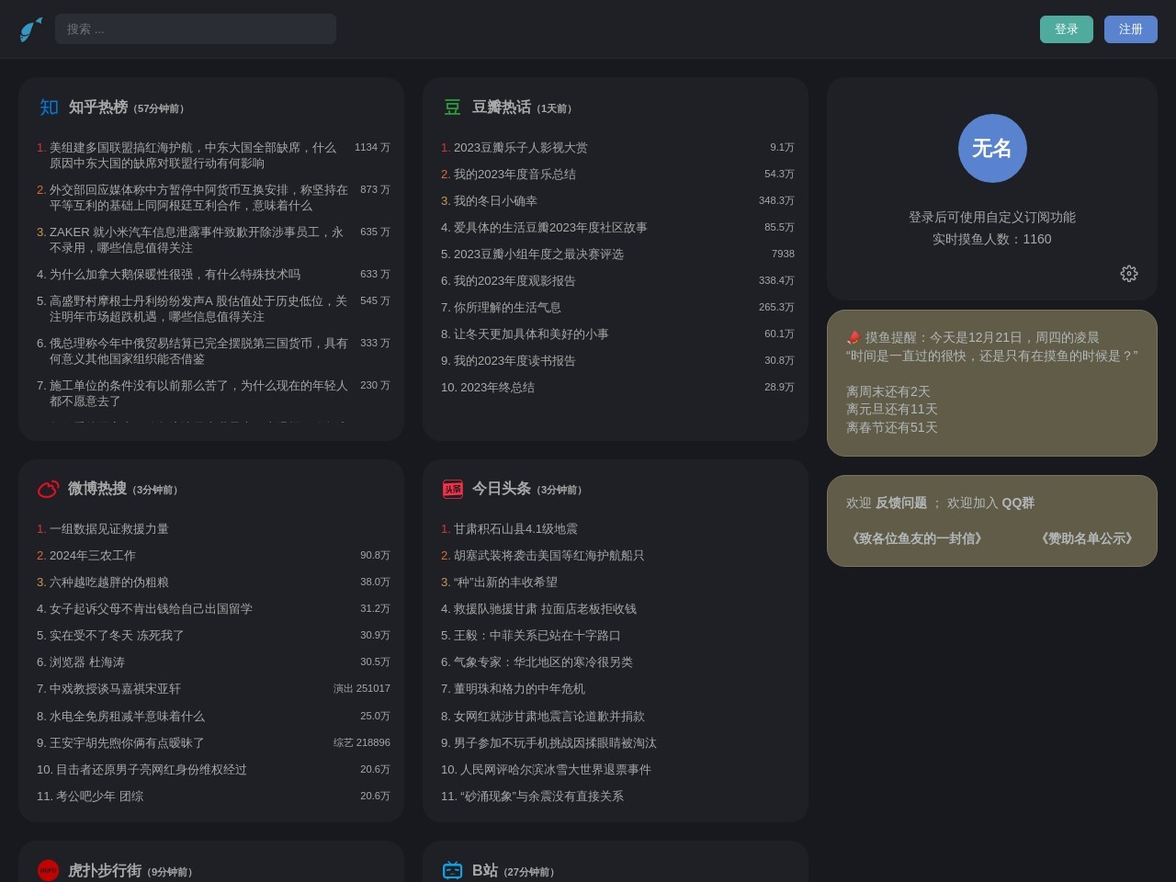
Task: Open 《赞助名单公示》 link
Action: tap(1087, 538)
